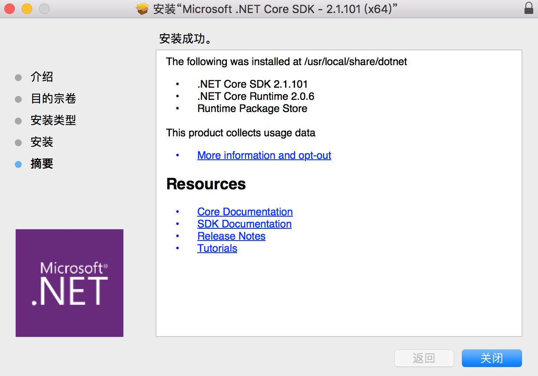The width and height of the screenshot is (538, 376).
Task: Select the 安装类型 step in sidebar
Action: 53,120
